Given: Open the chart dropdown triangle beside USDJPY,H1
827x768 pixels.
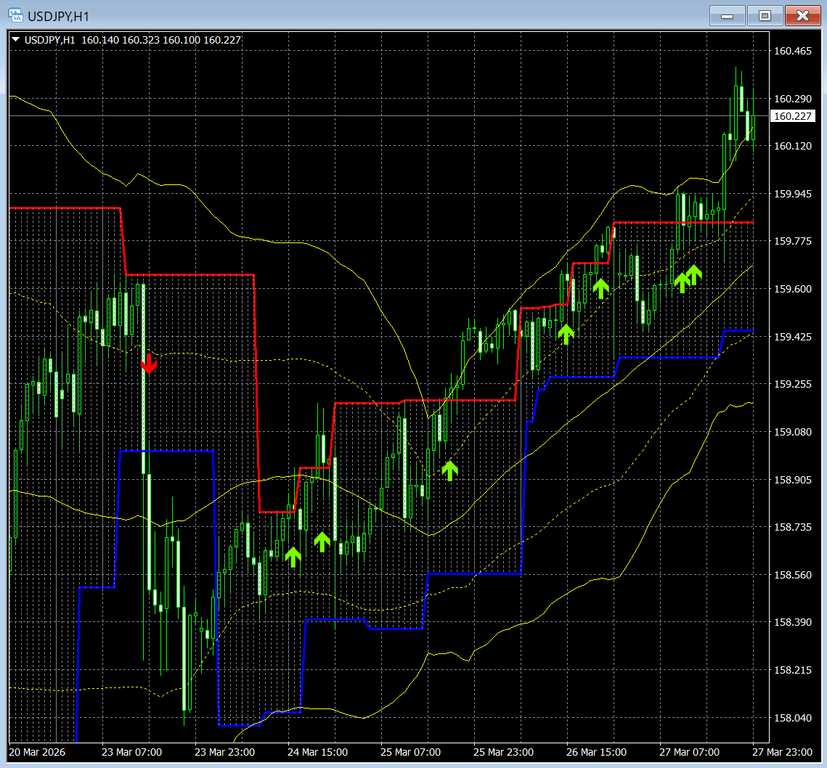Looking at the screenshot, I should 15,39.
